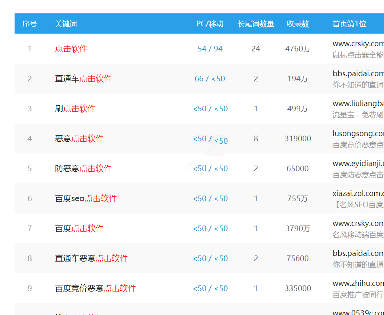Click row number 5 in 序号 column

click(x=30, y=168)
